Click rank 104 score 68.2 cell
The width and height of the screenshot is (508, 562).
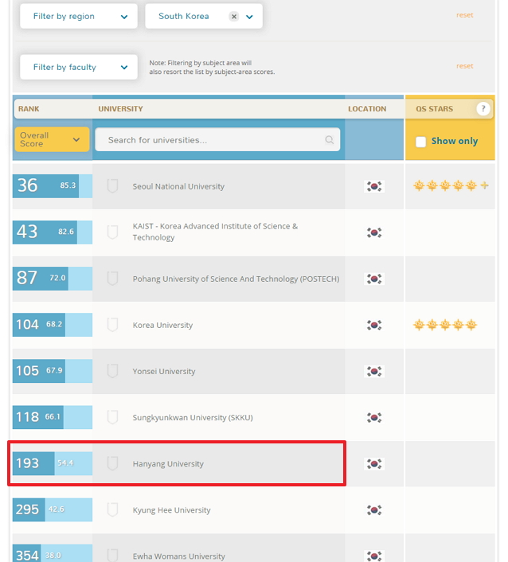point(53,325)
